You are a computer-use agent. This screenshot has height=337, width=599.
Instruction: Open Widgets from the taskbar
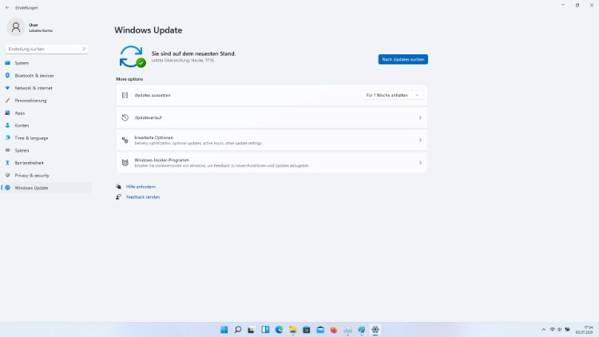click(265, 330)
